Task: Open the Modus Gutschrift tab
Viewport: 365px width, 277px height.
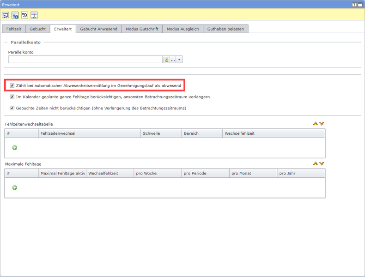Action: [x=142, y=29]
